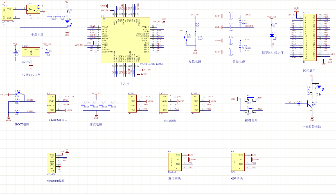
Task: Click the 'MPU6050模块' label
Action: click(56, 181)
